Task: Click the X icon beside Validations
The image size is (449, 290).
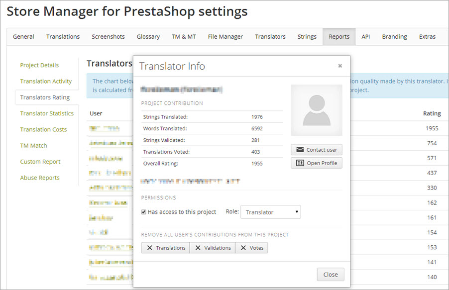Action: (198, 248)
